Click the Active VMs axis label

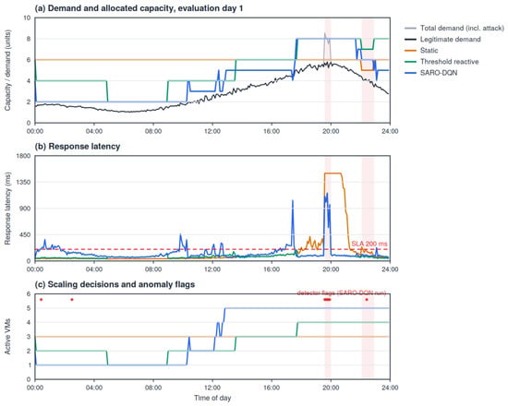[x=7, y=337]
